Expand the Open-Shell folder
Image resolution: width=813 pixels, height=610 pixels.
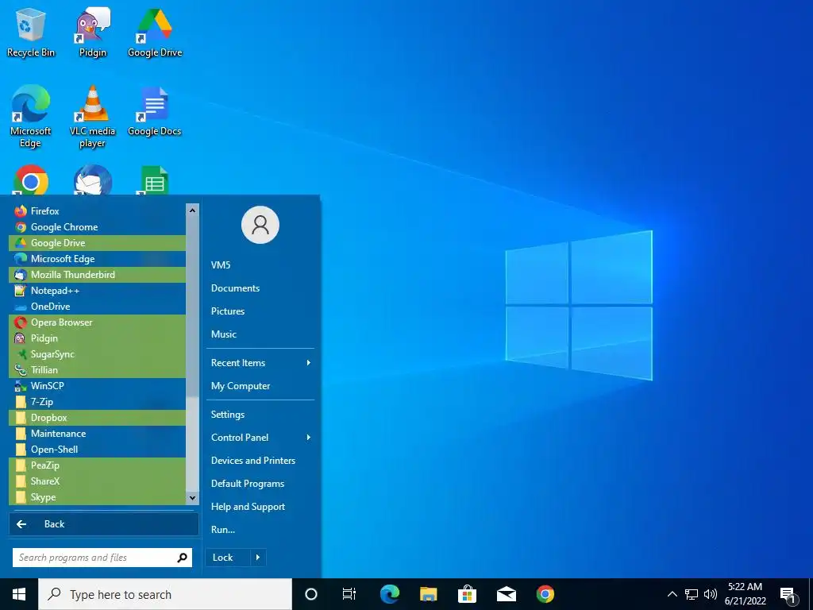[97, 450]
